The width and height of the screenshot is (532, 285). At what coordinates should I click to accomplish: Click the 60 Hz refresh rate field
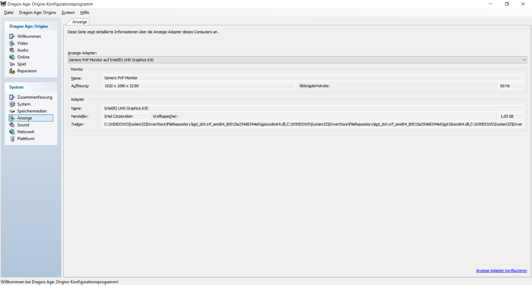tap(511, 86)
